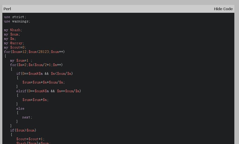Image resolution: width=239 pixels, height=144 pixels.
Task: Click the 'next;' statement
Action: coord(27,117)
